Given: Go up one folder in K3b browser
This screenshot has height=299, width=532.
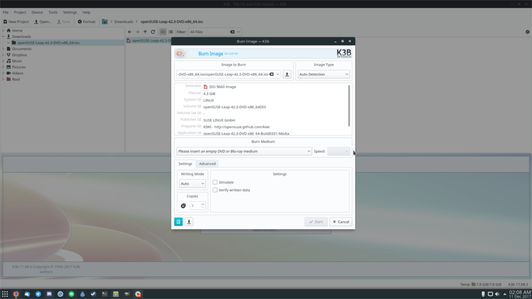Looking at the screenshot, I should click(x=145, y=32).
